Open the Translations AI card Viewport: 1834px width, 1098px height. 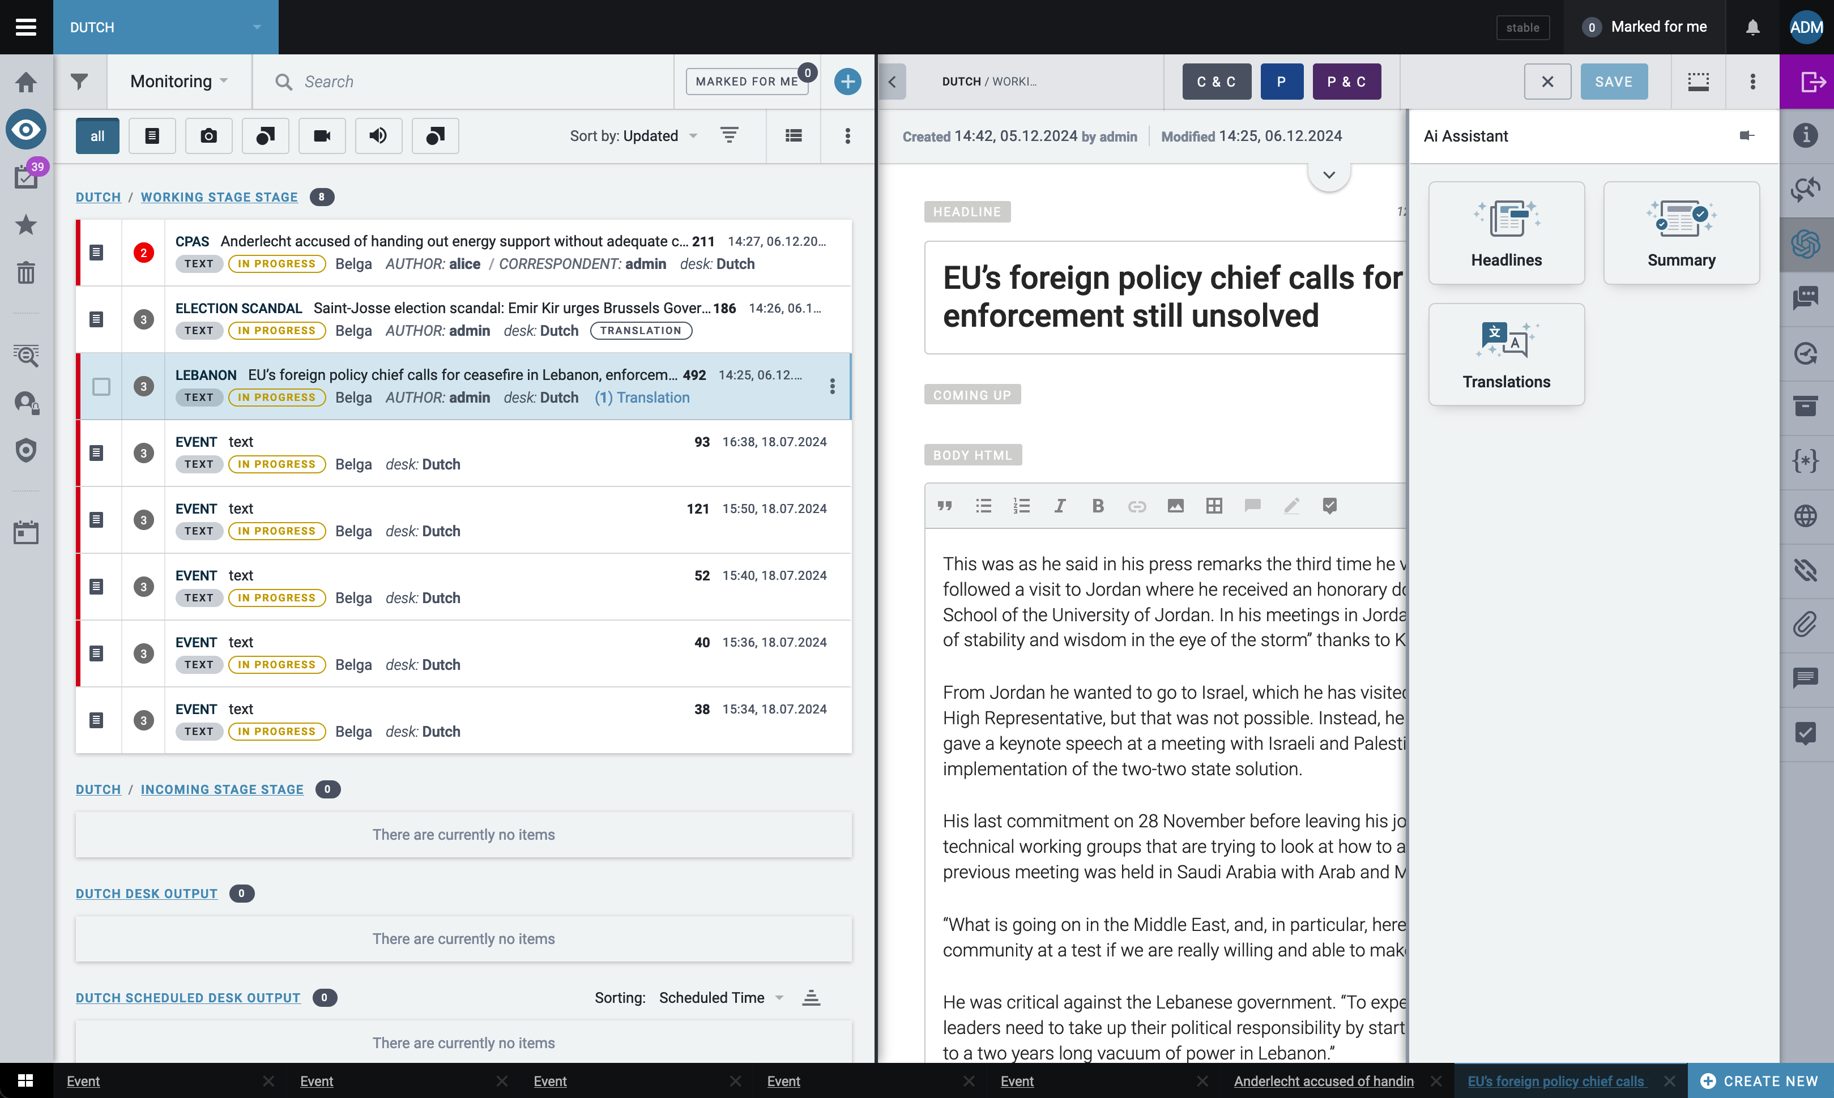[1505, 354]
